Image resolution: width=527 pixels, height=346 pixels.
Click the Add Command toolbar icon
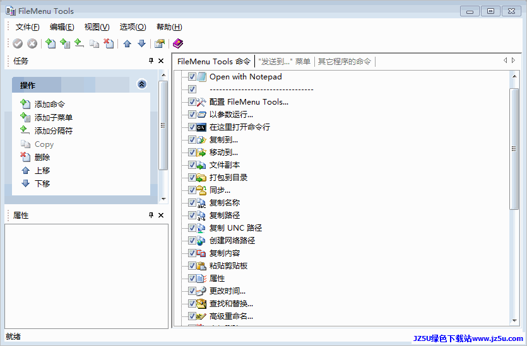(x=50, y=43)
